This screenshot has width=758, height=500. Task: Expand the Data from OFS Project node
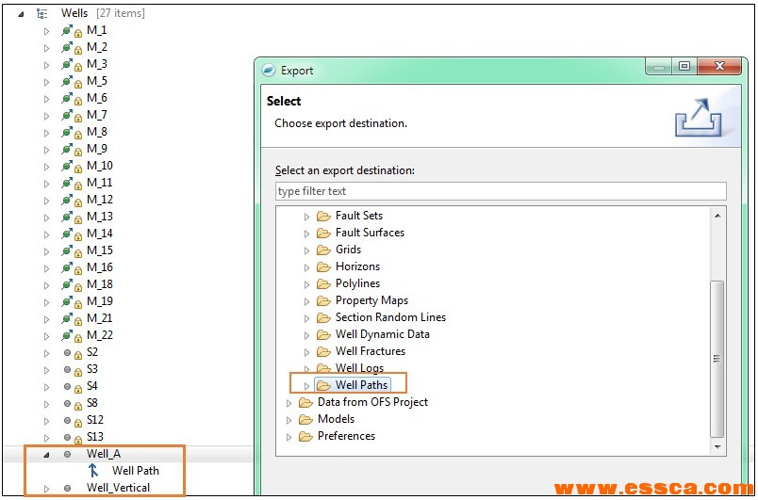tap(288, 402)
